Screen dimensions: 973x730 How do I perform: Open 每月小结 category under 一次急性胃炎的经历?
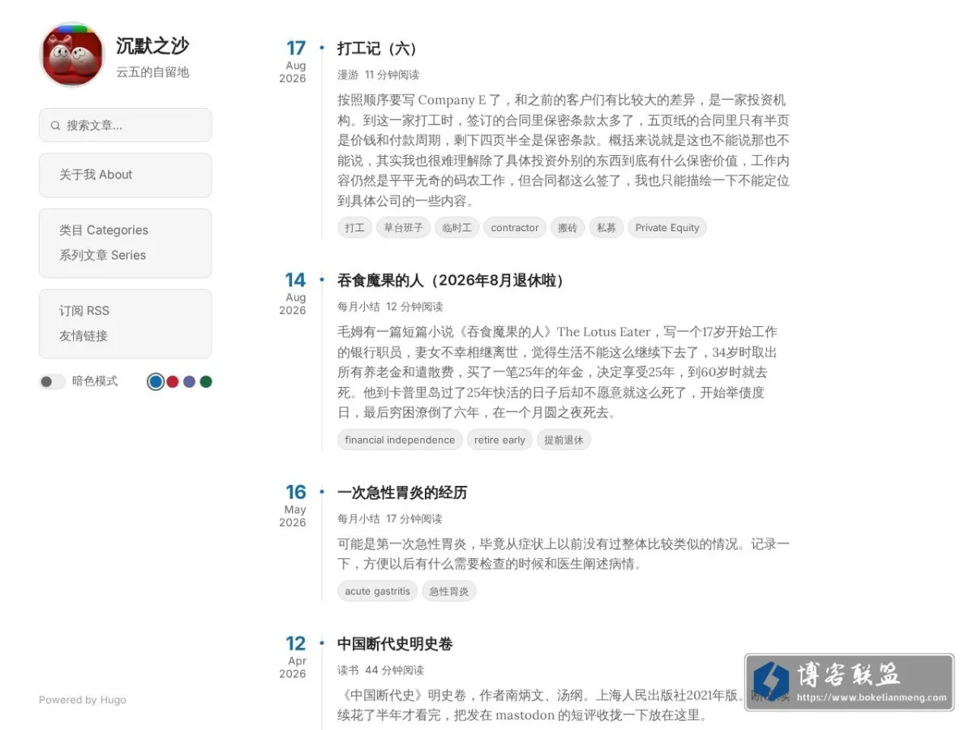[358, 518]
